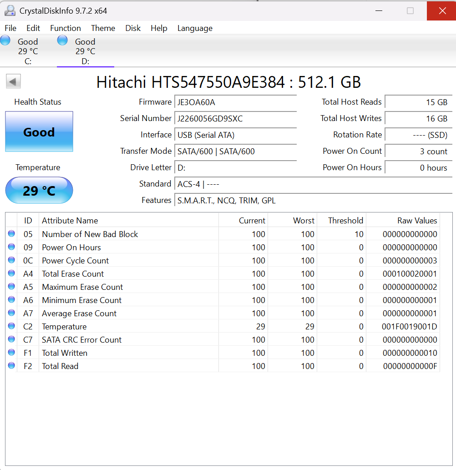This screenshot has width=456, height=470.
Task: Click the CrystalDiskInfo app icon in title bar
Action: click(x=10, y=11)
